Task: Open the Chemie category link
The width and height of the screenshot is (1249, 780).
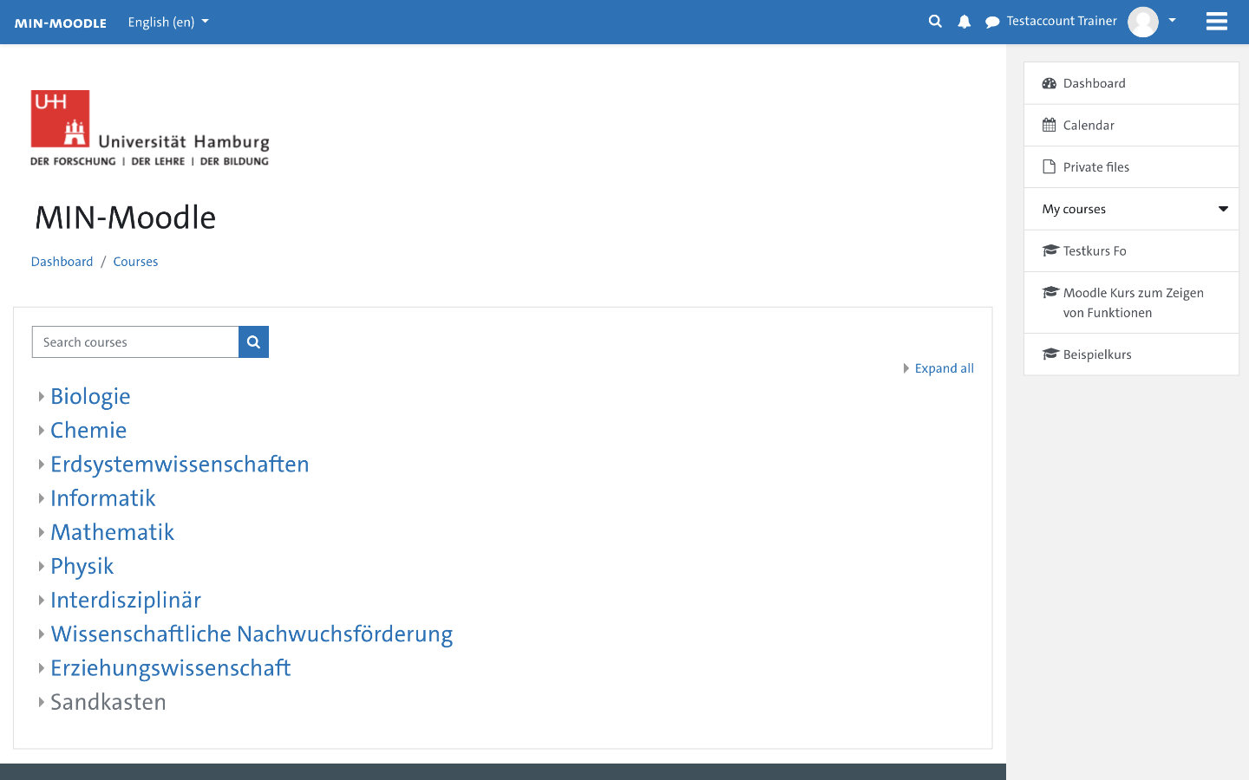Action: coord(88,430)
